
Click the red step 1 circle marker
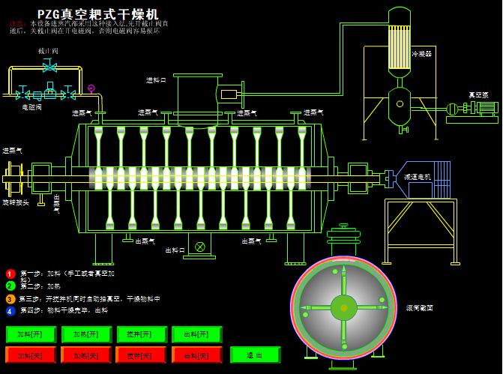[10, 274]
